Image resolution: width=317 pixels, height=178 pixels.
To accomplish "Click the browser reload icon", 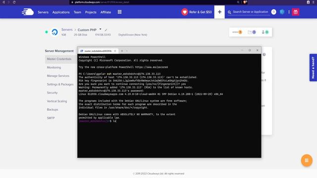I will click(14, 2).
